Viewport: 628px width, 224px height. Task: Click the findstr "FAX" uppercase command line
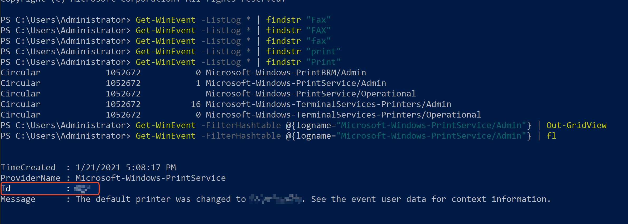[x=166, y=30]
